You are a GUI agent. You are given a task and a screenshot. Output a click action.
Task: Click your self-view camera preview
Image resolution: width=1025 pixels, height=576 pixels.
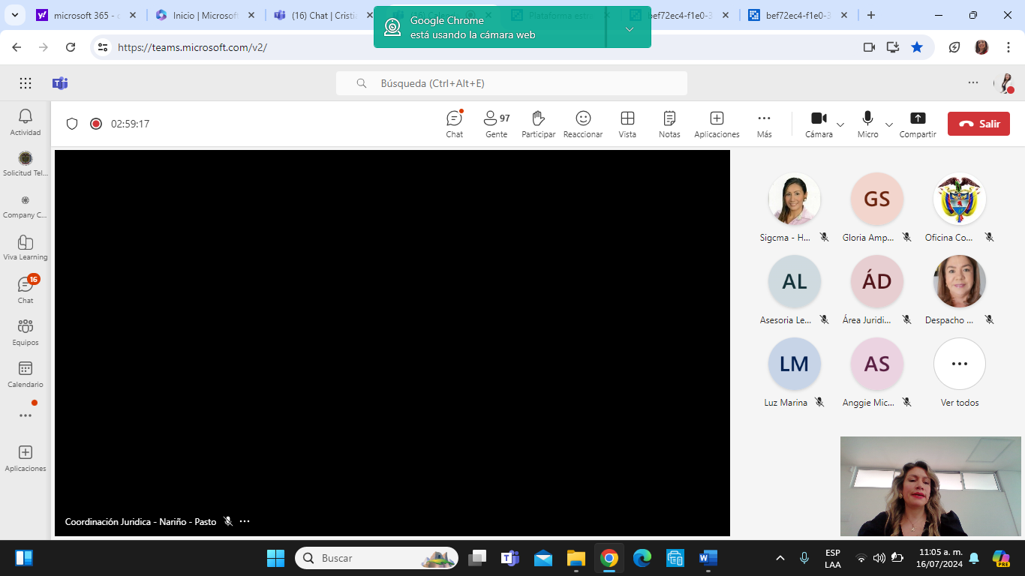[x=930, y=486]
